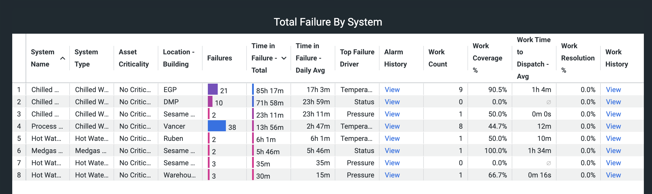Click the blue failures bar showing 38
This screenshot has height=194, width=652.
point(217,126)
